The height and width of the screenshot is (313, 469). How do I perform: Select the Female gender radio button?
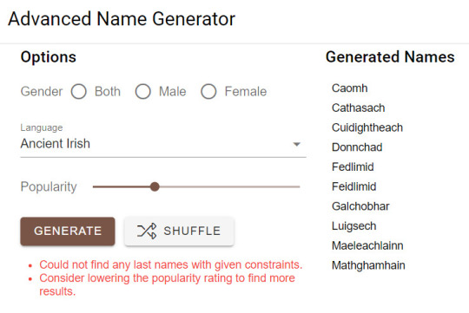pyautogui.click(x=208, y=91)
